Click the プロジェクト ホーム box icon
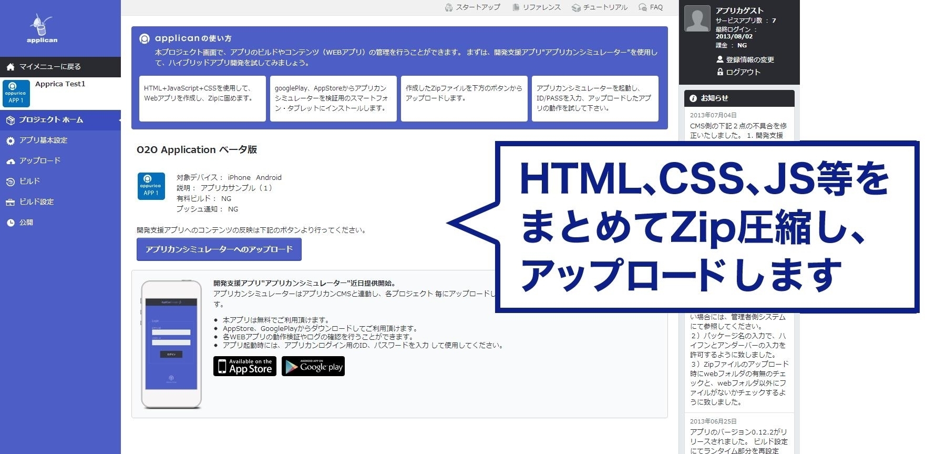The height and width of the screenshot is (454, 946). pyautogui.click(x=11, y=120)
